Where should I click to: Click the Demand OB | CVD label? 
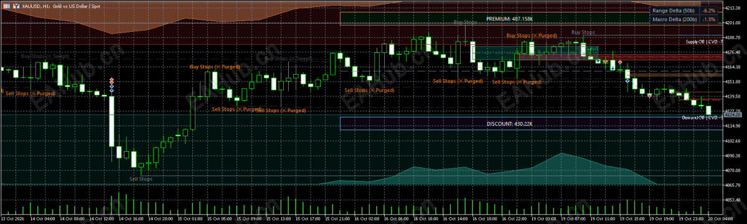tap(702, 117)
